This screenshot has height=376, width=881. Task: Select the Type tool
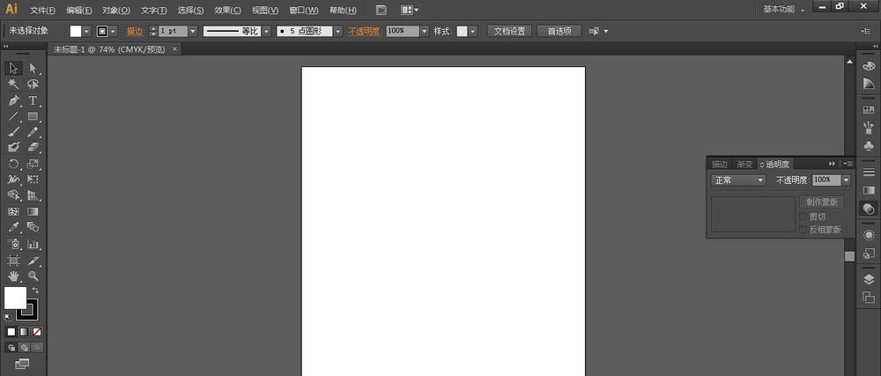coord(33,100)
